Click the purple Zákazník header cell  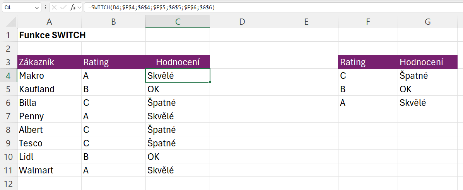coord(49,62)
